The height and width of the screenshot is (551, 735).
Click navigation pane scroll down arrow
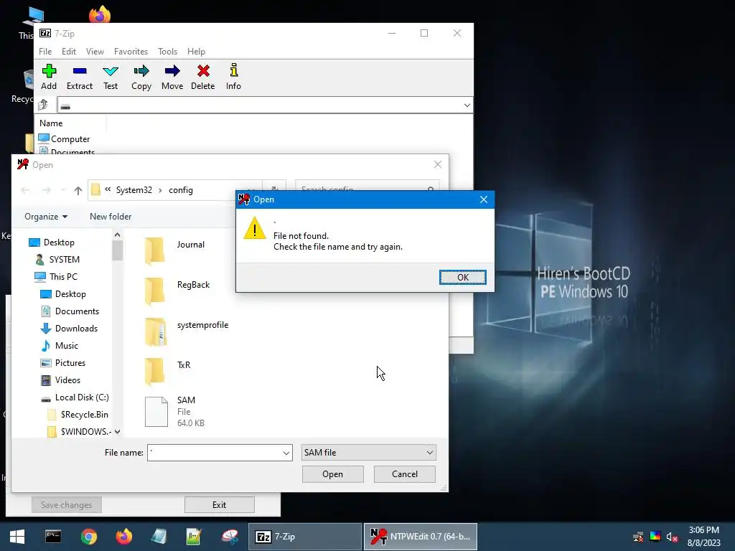click(117, 431)
